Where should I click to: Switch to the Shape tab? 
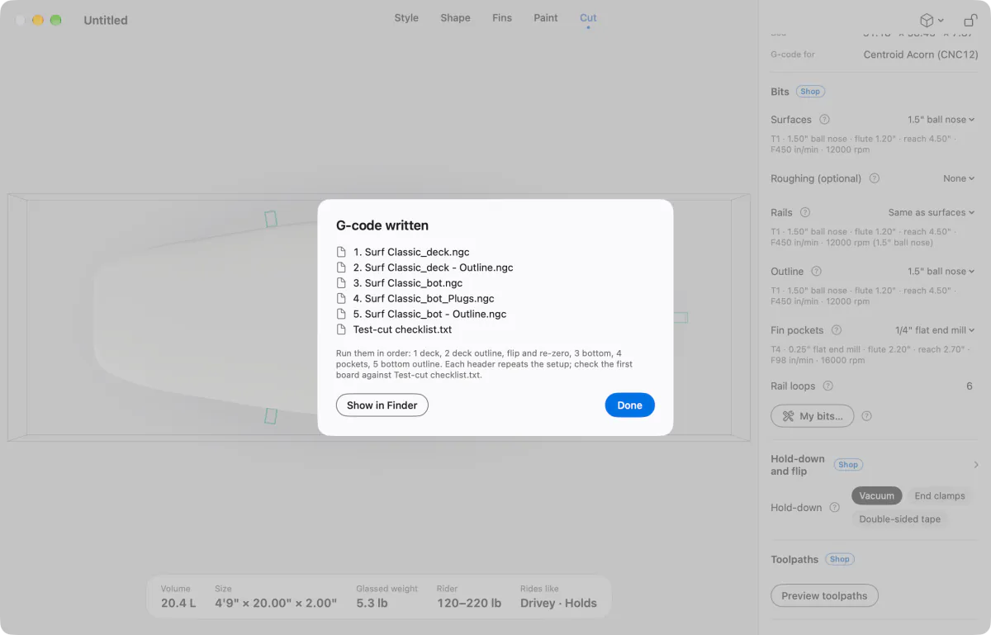[x=455, y=18]
